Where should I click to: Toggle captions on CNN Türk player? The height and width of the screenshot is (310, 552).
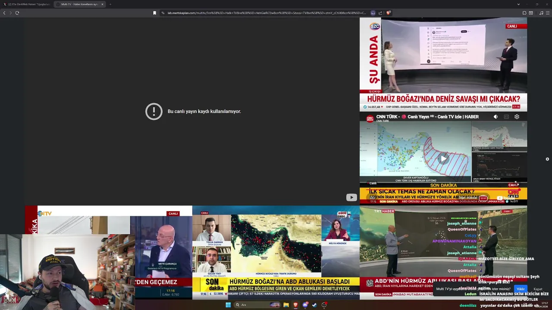506,117
